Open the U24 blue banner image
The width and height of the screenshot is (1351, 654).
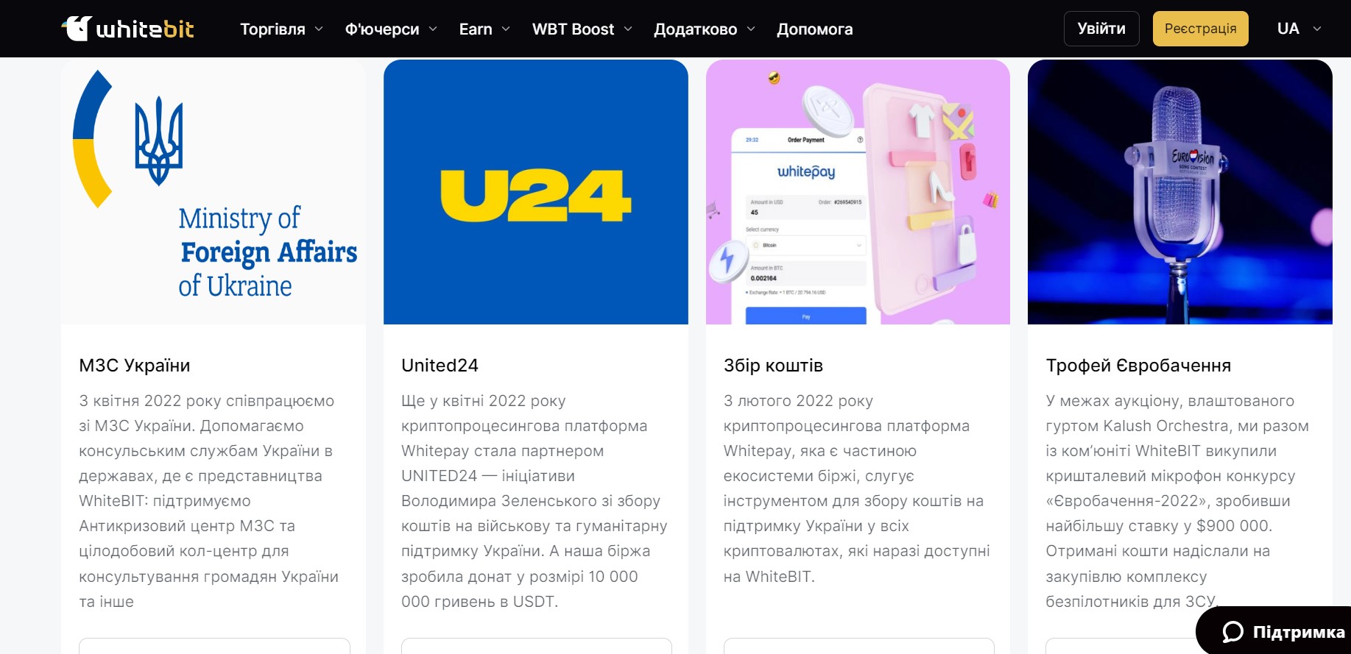point(536,192)
